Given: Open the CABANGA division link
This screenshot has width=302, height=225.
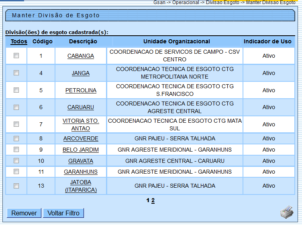Looking at the screenshot, I should (x=81, y=56).
